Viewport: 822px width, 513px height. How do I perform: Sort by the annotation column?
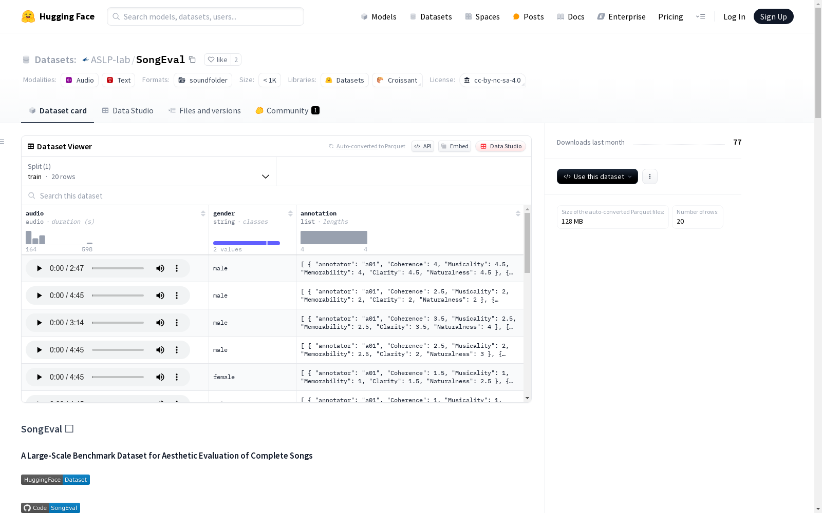[518, 213]
